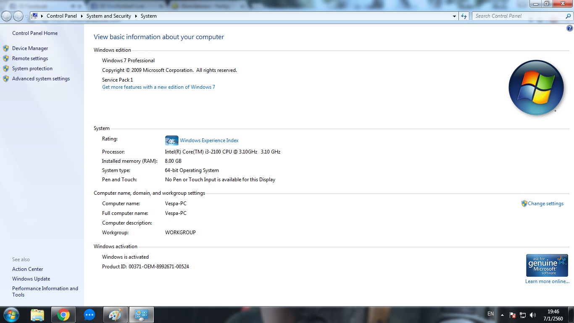Click the View basic information heading
Screen dimensions: 574x323
(x=159, y=37)
